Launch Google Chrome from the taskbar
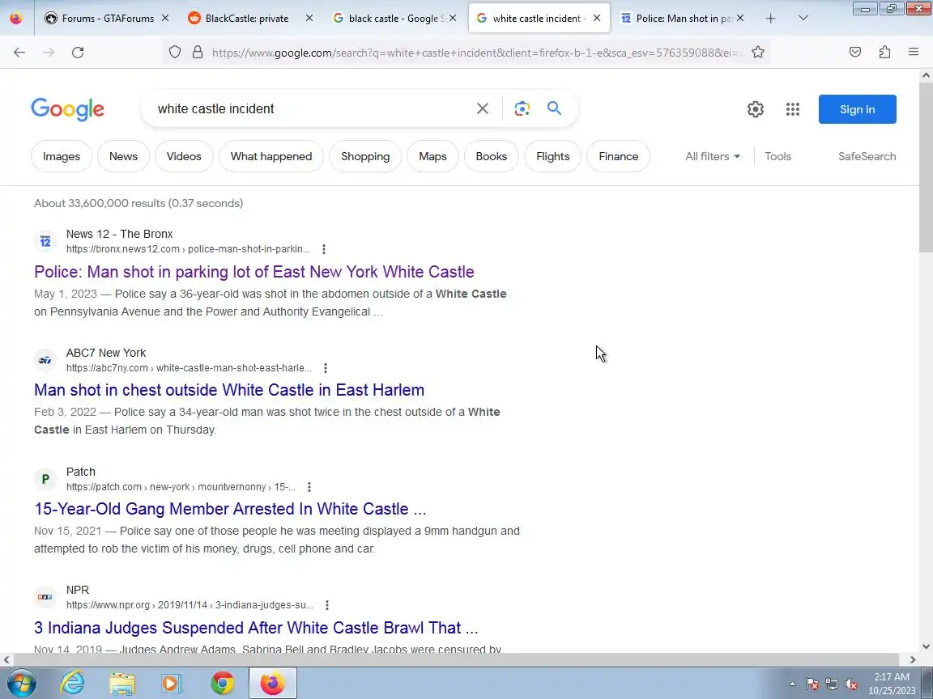 [x=223, y=683]
